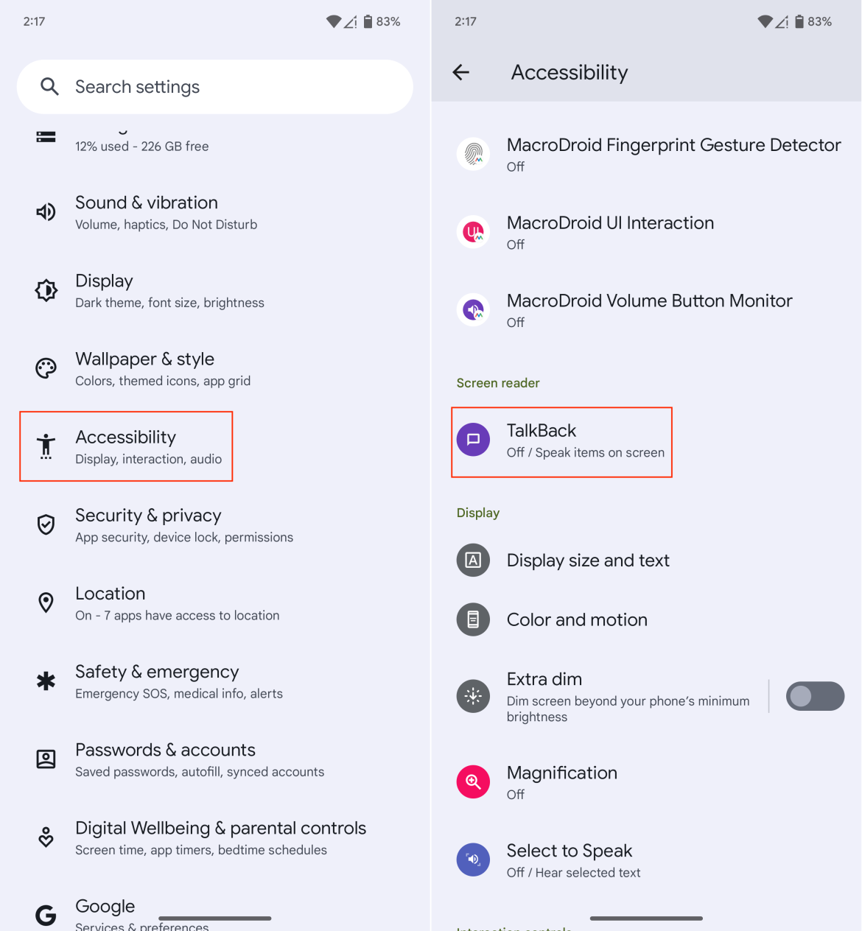Enable the Extra dim toggle

(815, 696)
